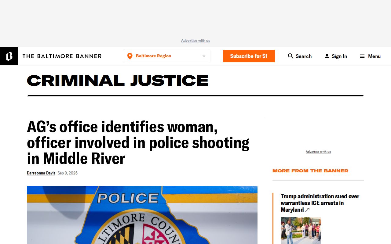This screenshot has height=244, width=391.
Task: Click the ICE arrests story thumbnail
Action: 301,231
